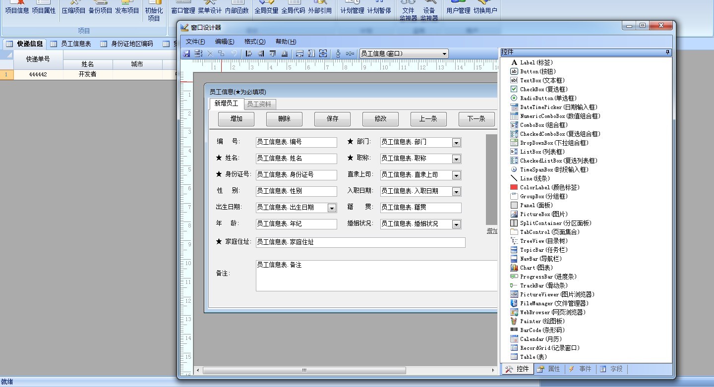Pin or unpin the 控件 panel
714x387 pixels.
(x=667, y=52)
